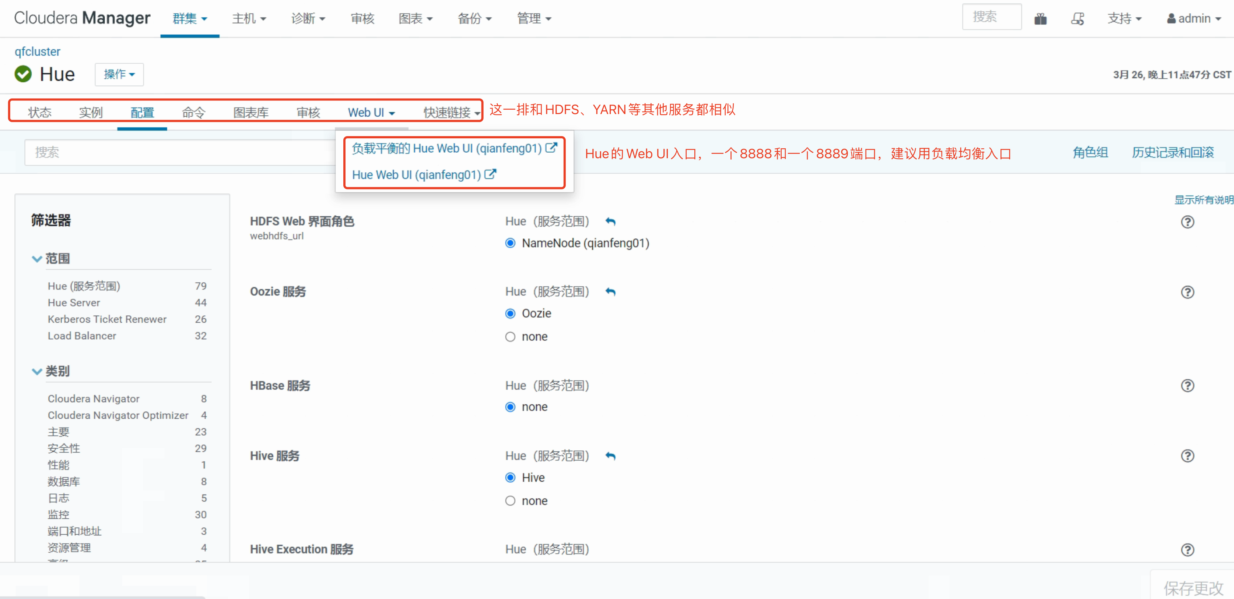Open the 操作 actions dropdown
1234x599 pixels.
coord(119,75)
